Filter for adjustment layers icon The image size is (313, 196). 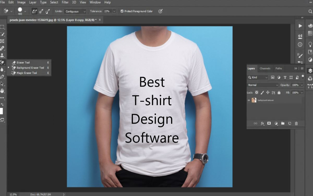(279, 77)
